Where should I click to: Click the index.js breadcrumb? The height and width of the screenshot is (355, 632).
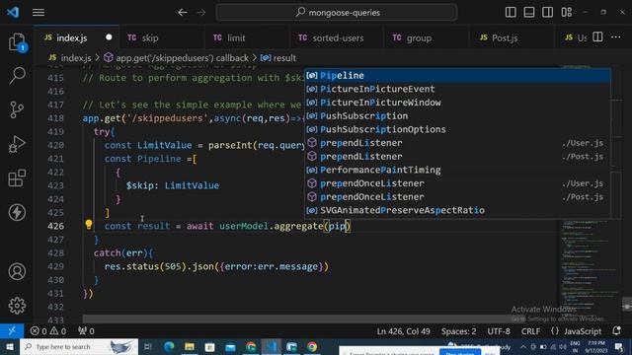[70, 58]
